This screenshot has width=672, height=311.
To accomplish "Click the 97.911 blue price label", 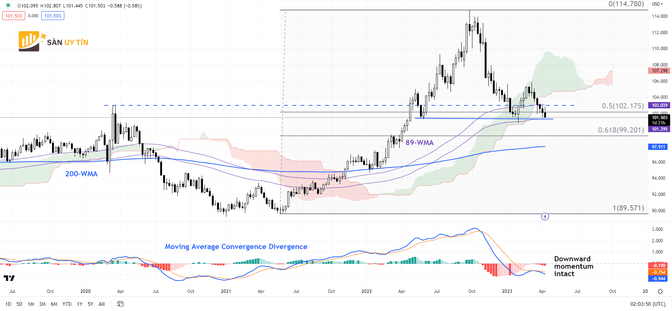I will coord(658,147).
